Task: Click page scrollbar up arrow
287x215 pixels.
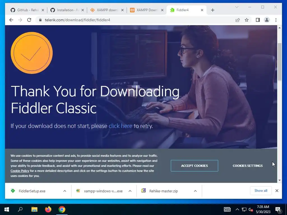Action: coord(279,28)
